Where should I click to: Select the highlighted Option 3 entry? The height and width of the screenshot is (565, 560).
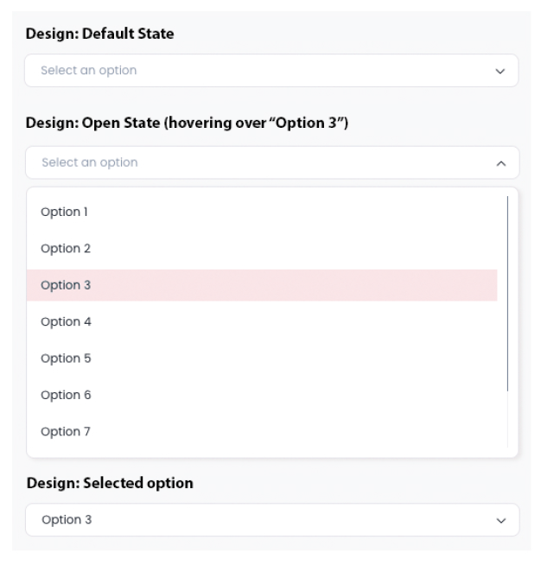pos(262,285)
